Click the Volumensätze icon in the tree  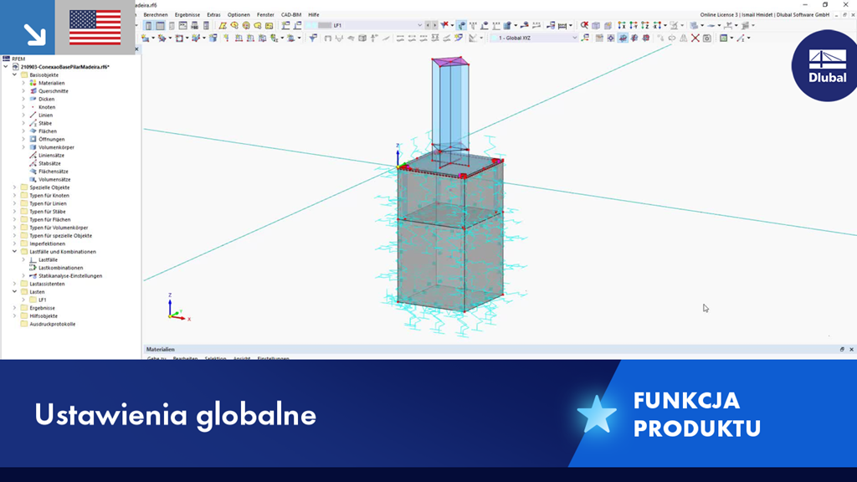coord(33,179)
